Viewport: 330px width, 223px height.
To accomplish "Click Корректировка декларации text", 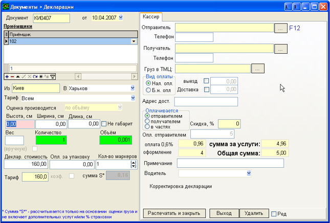I will (181, 187).
